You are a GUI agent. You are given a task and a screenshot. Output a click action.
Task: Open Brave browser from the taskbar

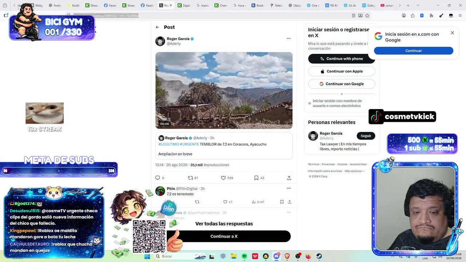pos(287,257)
